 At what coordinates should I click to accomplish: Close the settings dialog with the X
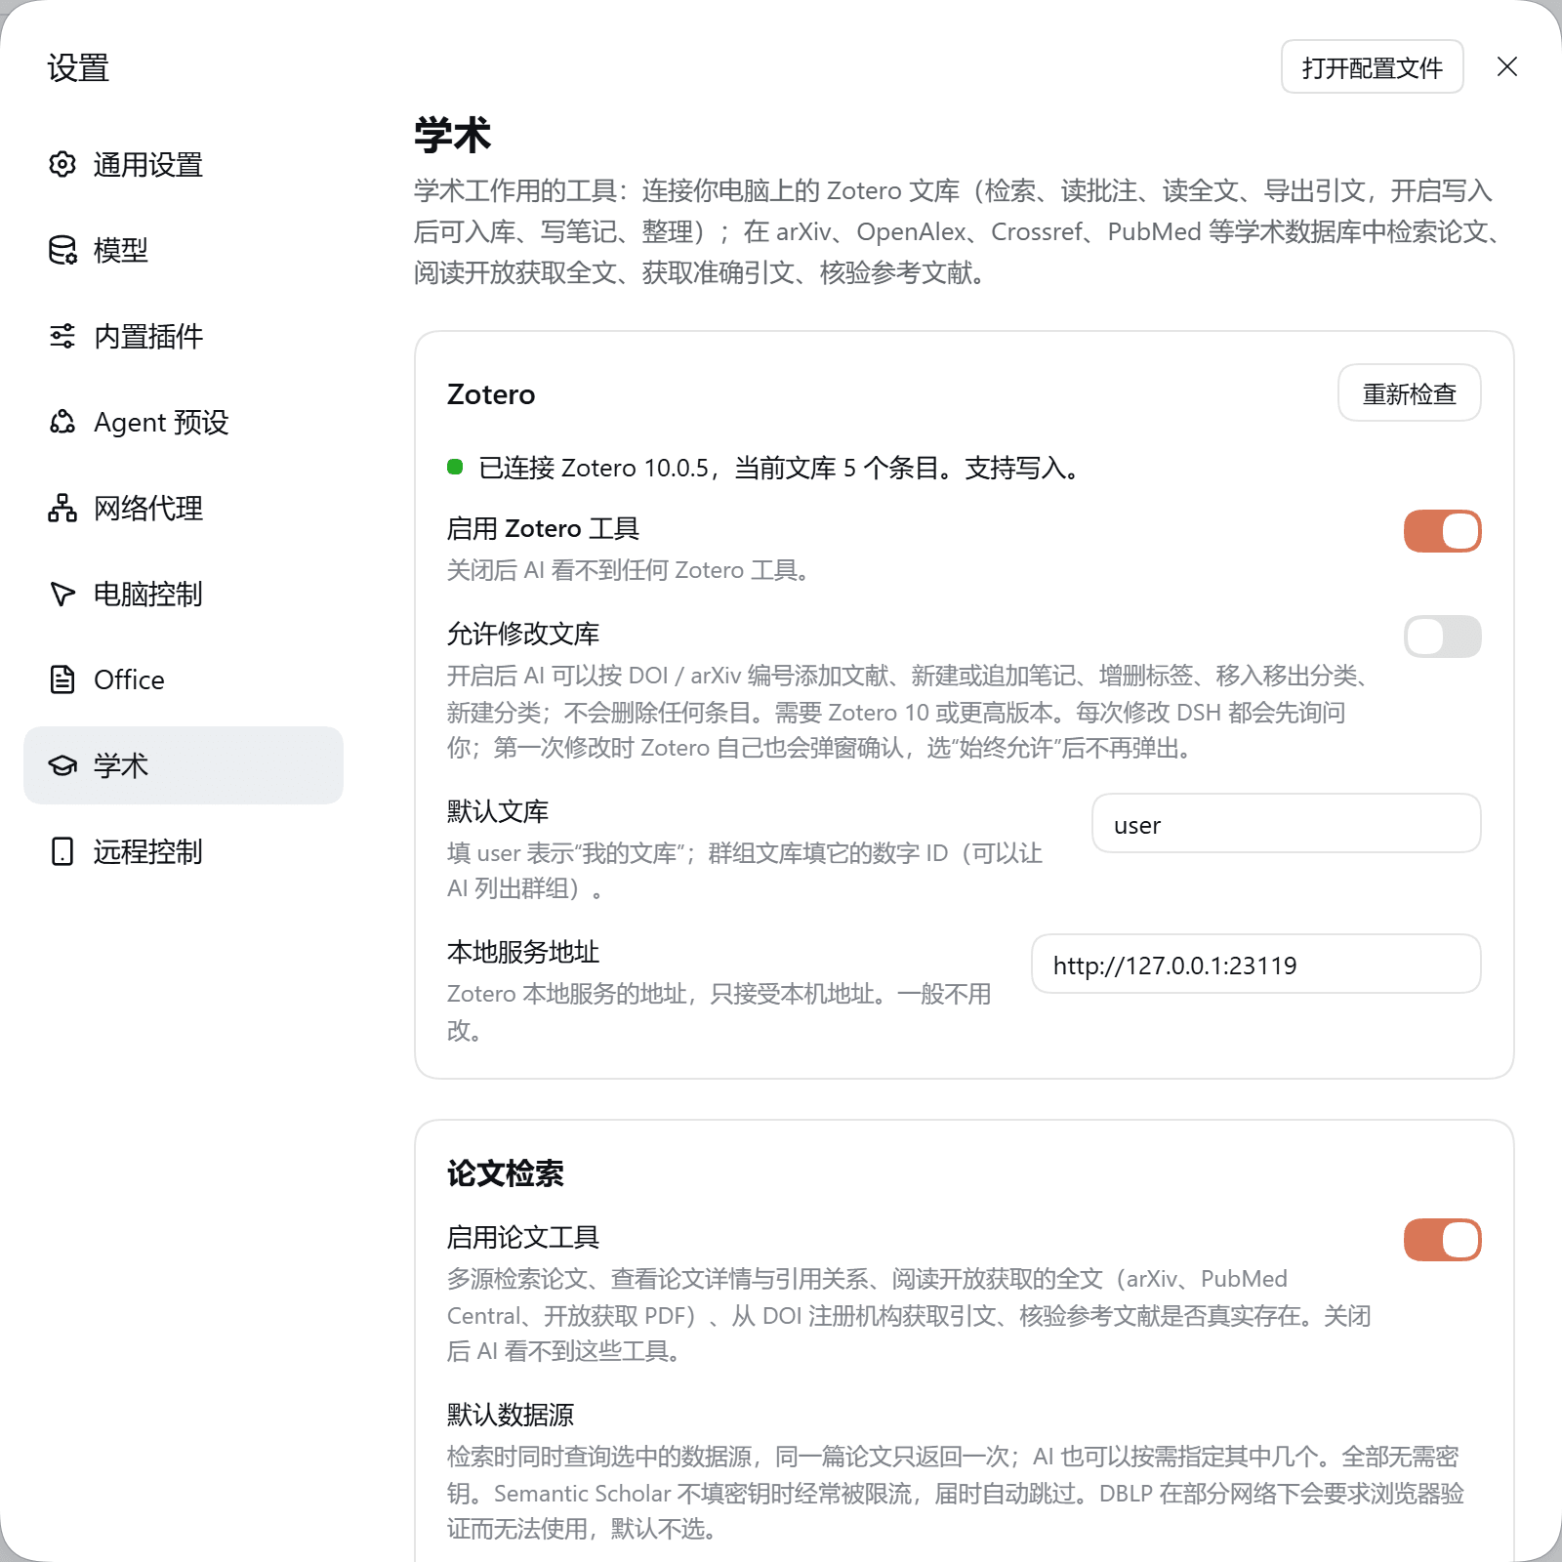click(1507, 66)
